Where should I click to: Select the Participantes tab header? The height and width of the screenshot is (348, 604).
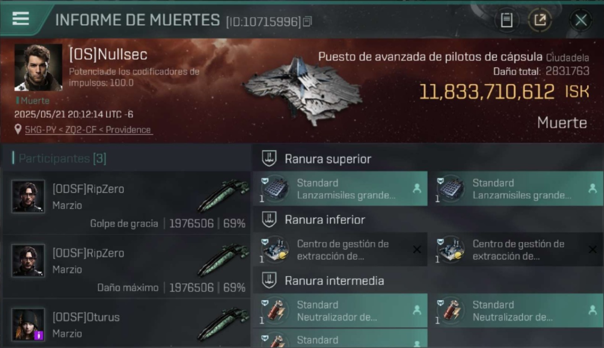click(x=62, y=158)
